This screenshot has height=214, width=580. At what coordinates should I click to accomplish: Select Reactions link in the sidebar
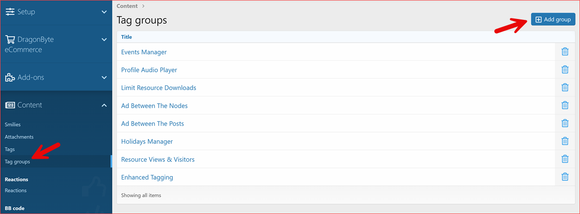16,190
